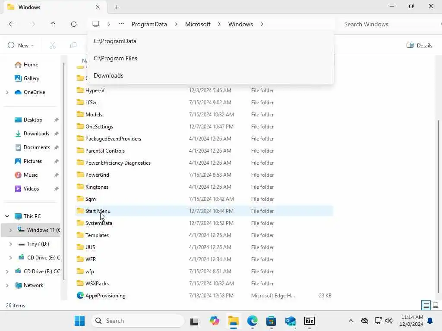
Task: Refresh the current folder view
Action: (x=74, y=24)
